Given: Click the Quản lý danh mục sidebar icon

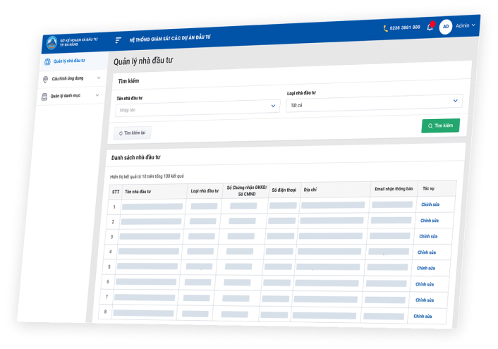Looking at the screenshot, I should point(44,96).
